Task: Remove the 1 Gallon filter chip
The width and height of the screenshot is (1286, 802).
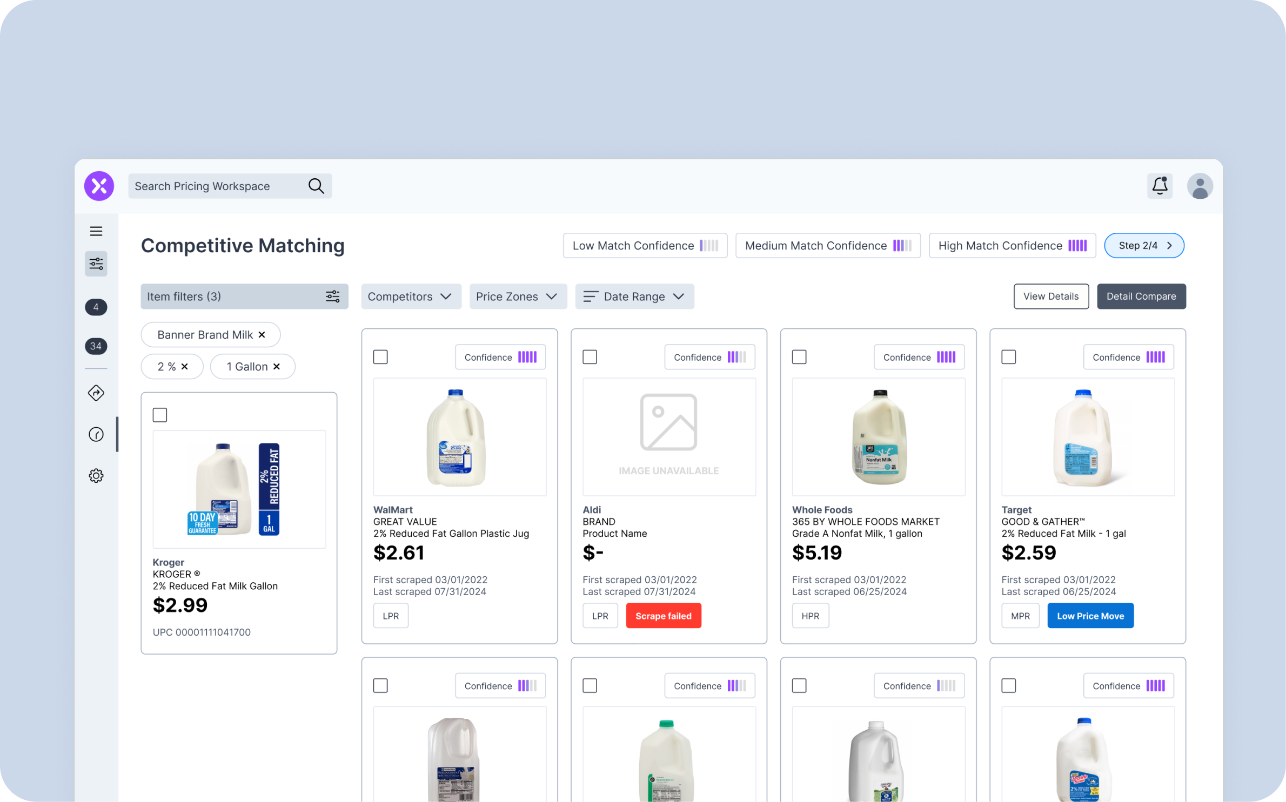Action: coord(277,367)
